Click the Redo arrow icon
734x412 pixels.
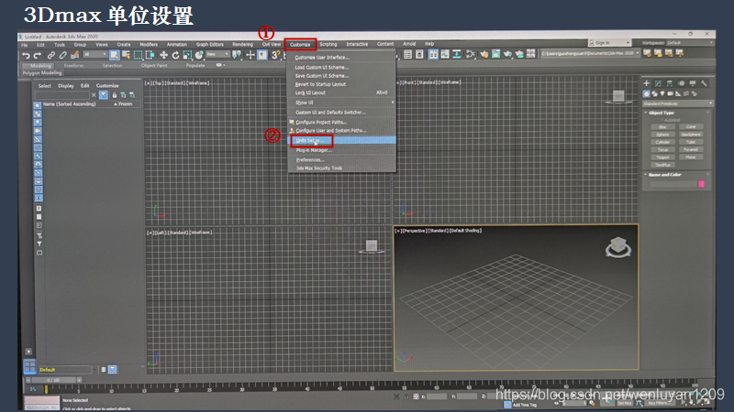click(x=37, y=56)
